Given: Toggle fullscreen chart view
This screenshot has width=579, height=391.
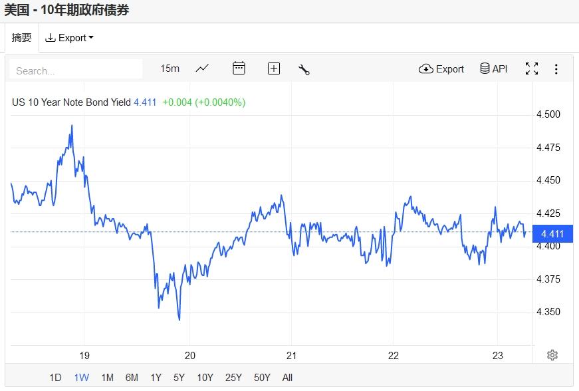Looking at the screenshot, I should [x=531, y=68].
